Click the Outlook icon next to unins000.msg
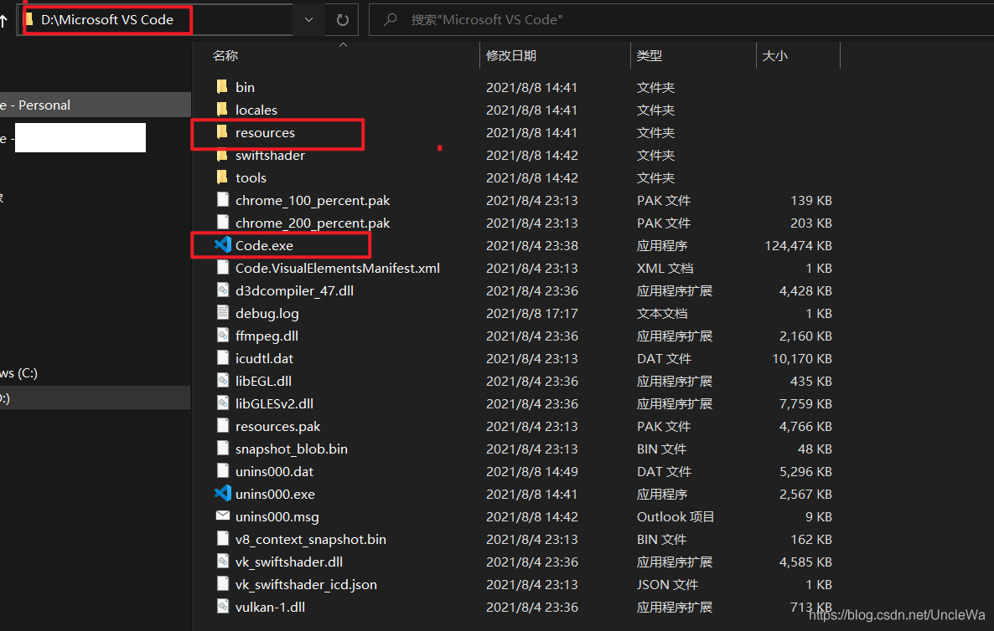The image size is (994, 631). pyautogui.click(x=223, y=516)
